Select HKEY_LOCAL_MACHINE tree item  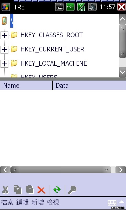coord(54,63)
